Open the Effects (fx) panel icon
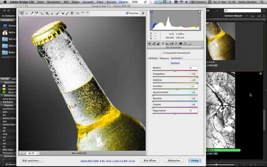The image size is (267, 167). click(x=176, y=43)
